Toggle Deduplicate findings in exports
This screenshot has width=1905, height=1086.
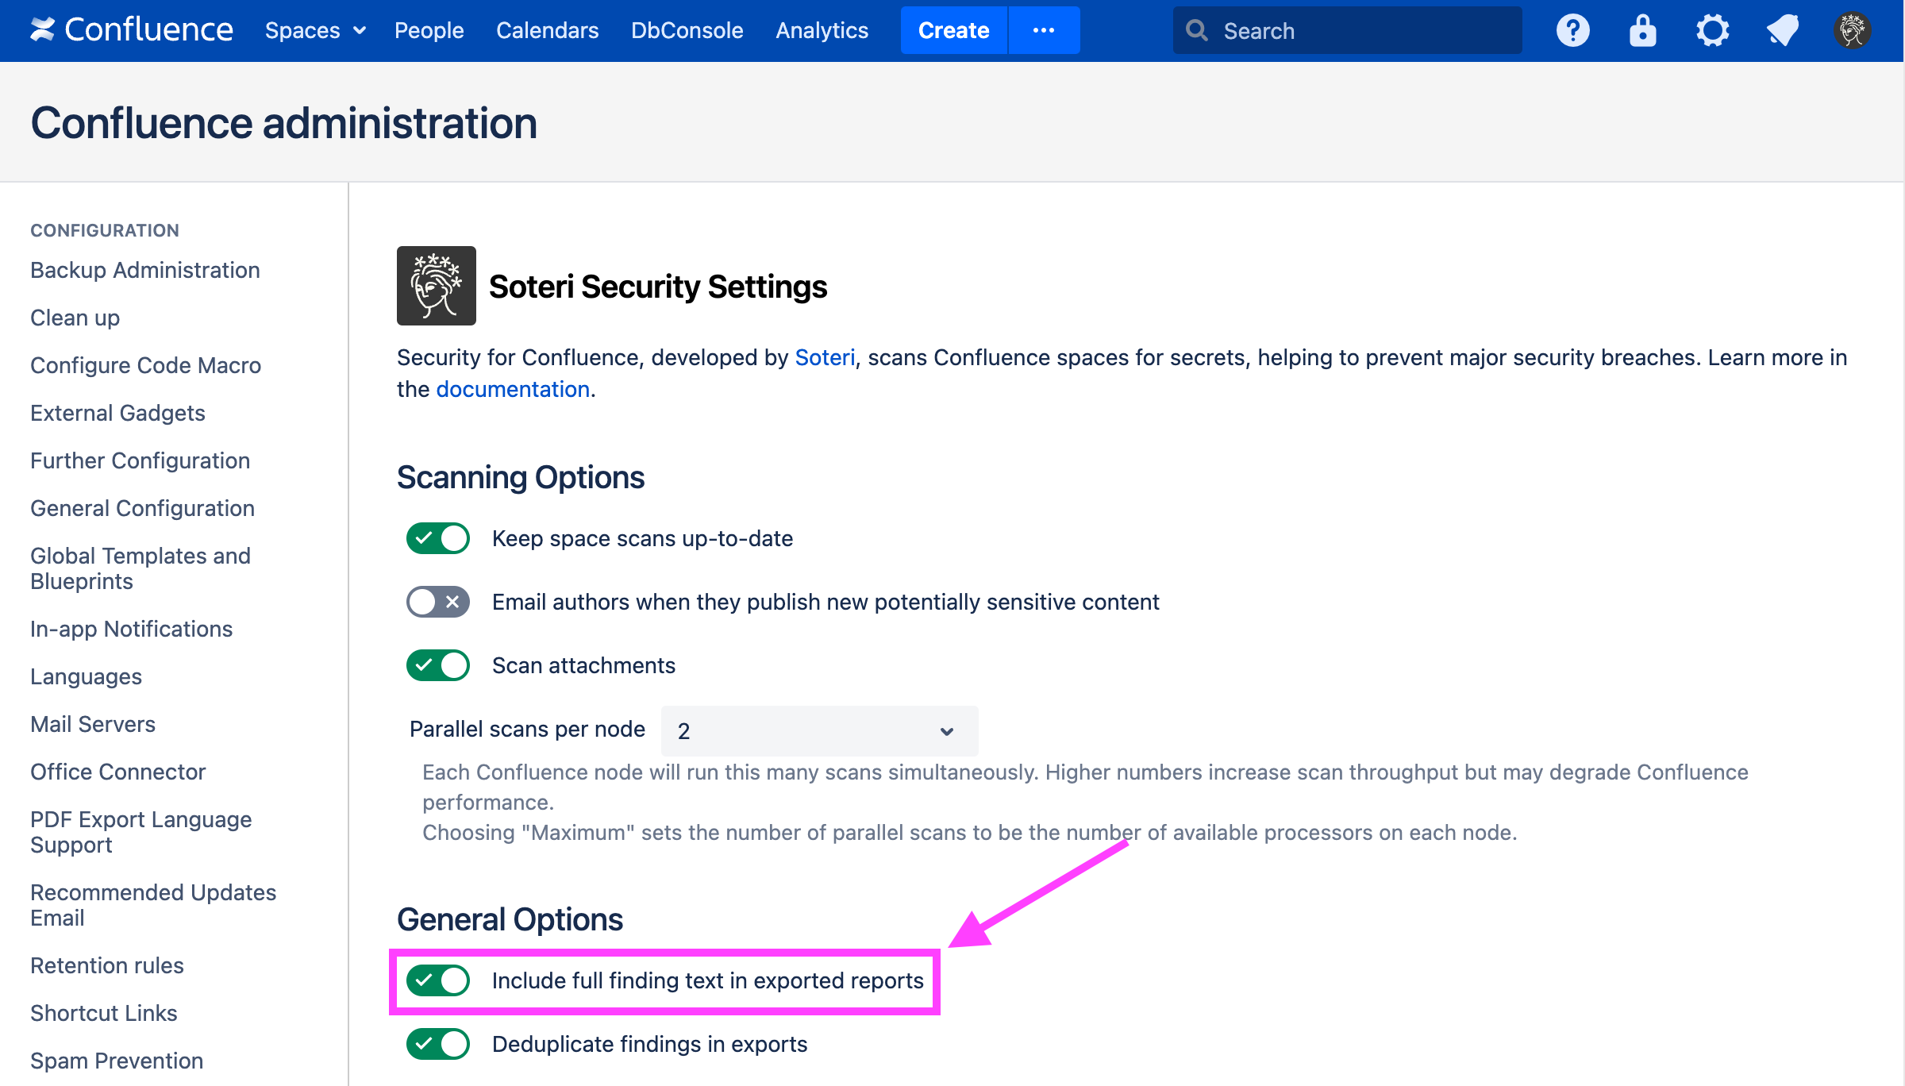point(438,1044)
